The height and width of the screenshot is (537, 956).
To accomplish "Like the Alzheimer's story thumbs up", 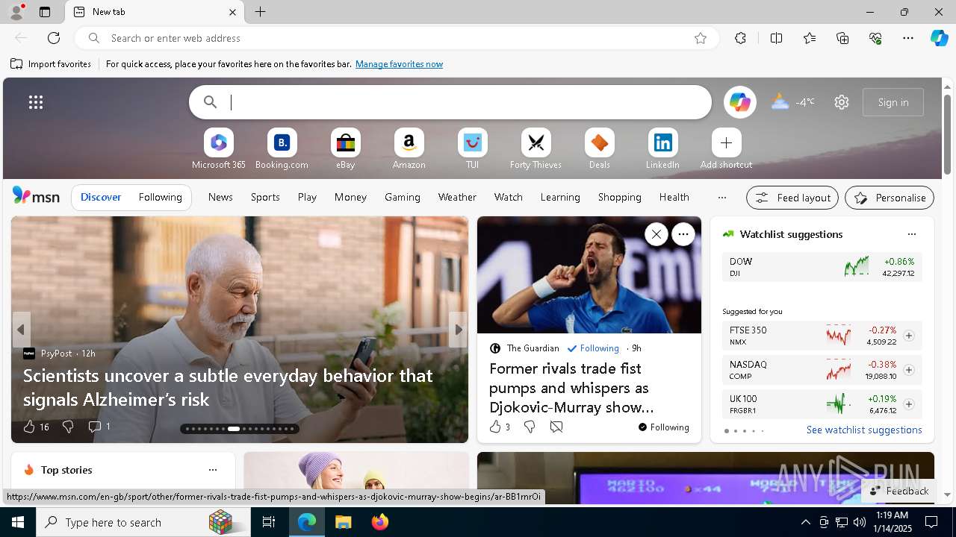I will click(29, 427).
